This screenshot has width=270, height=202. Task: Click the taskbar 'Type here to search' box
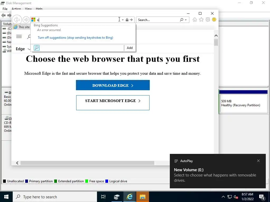[55, 197]
